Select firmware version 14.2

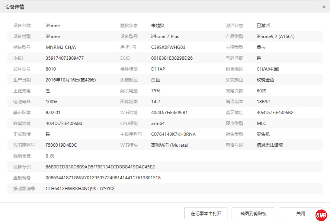pos(155,102)
